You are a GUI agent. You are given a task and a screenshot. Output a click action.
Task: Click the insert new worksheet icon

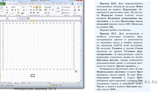[x=29, y=83]
